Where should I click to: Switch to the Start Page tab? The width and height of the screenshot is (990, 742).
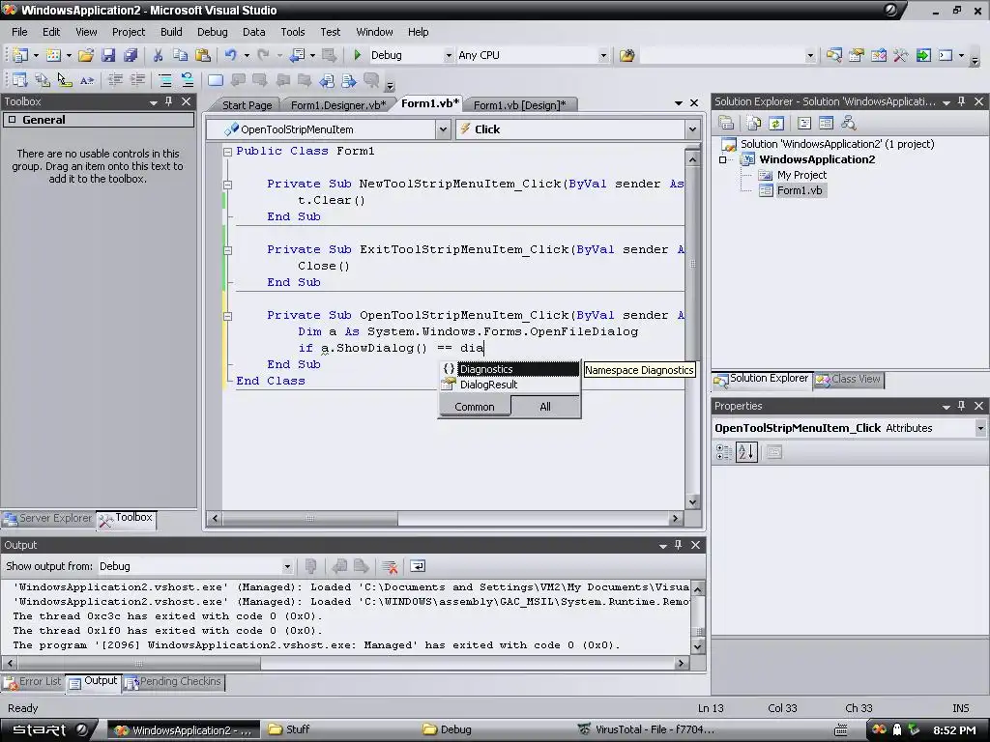(247, 105)
